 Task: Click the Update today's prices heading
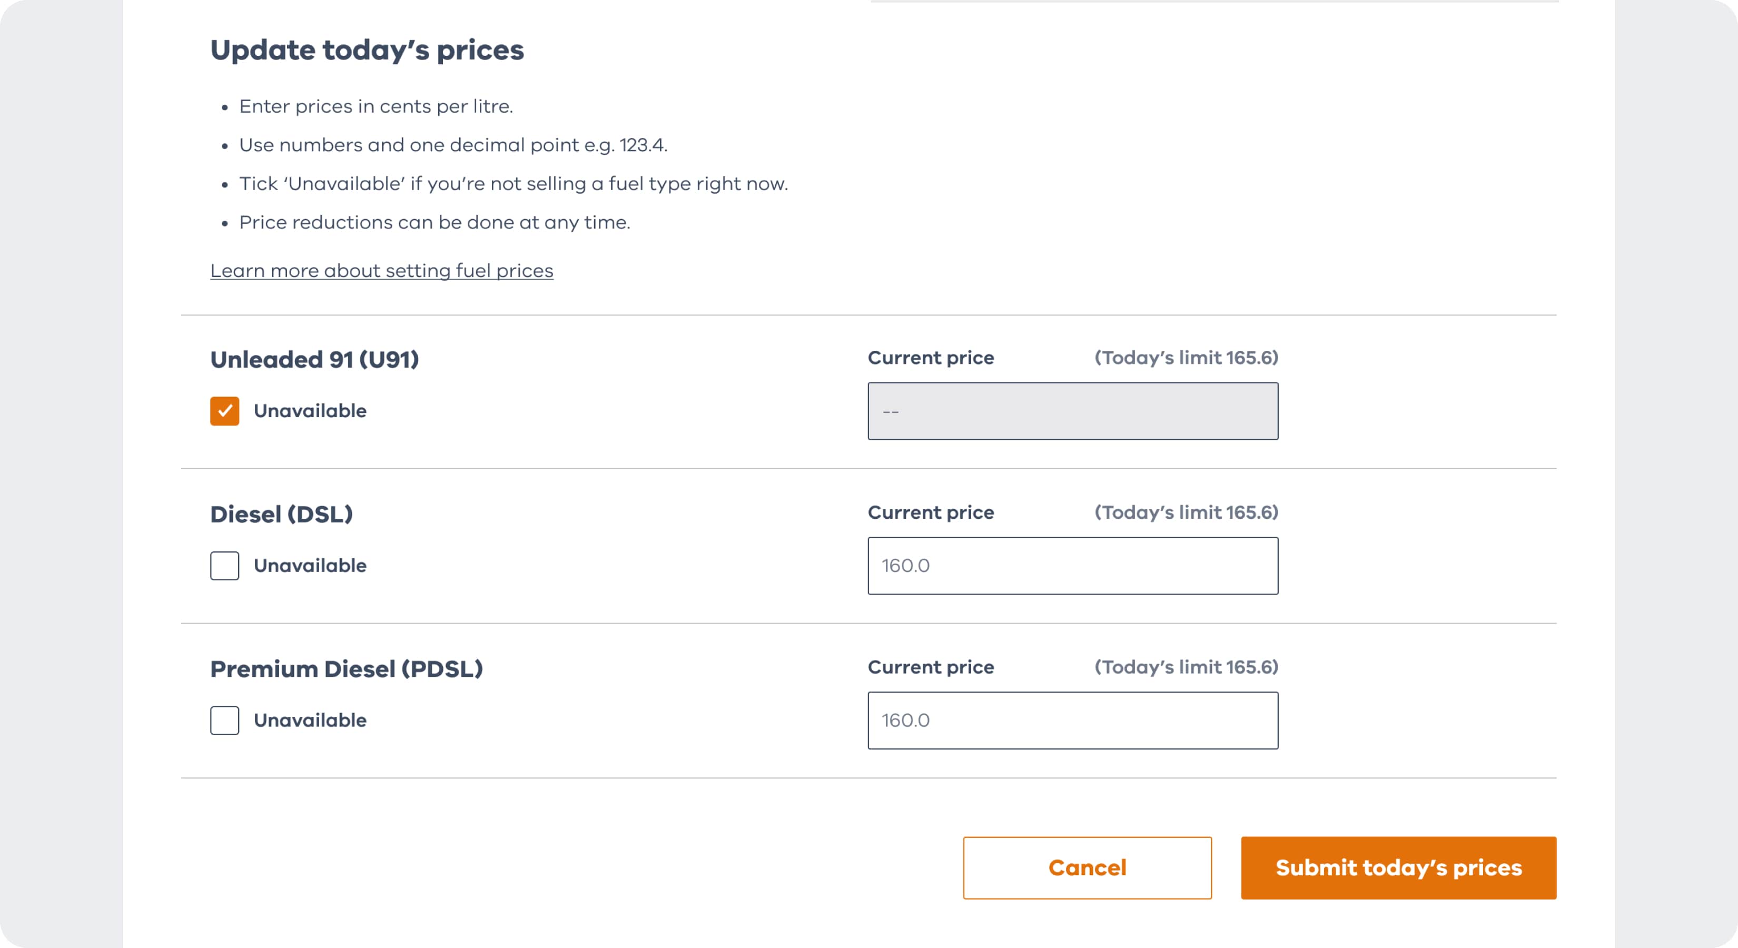point(367,50)
